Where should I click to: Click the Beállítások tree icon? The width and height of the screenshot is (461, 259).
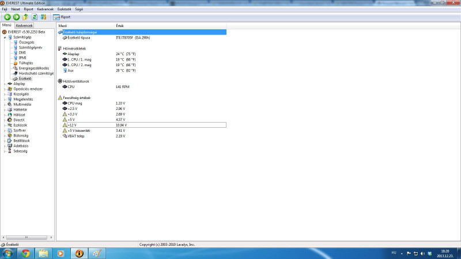pos(10,140)
